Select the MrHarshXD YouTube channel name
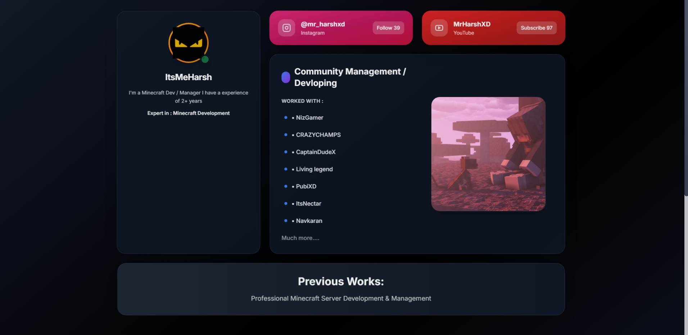688x335 pixels. [x=472, y=24]
